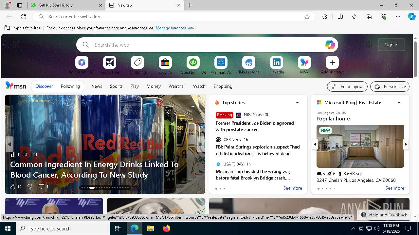This screenshot has width=419, height=235.
Task: Open page settings gear icon
Action: coord(369,45)
